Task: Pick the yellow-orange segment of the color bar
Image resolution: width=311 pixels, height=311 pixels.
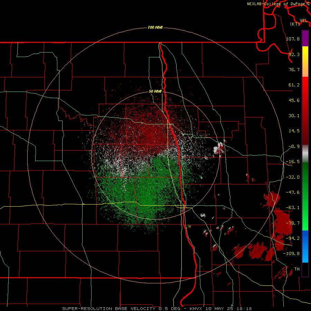Action: point(305,62)
